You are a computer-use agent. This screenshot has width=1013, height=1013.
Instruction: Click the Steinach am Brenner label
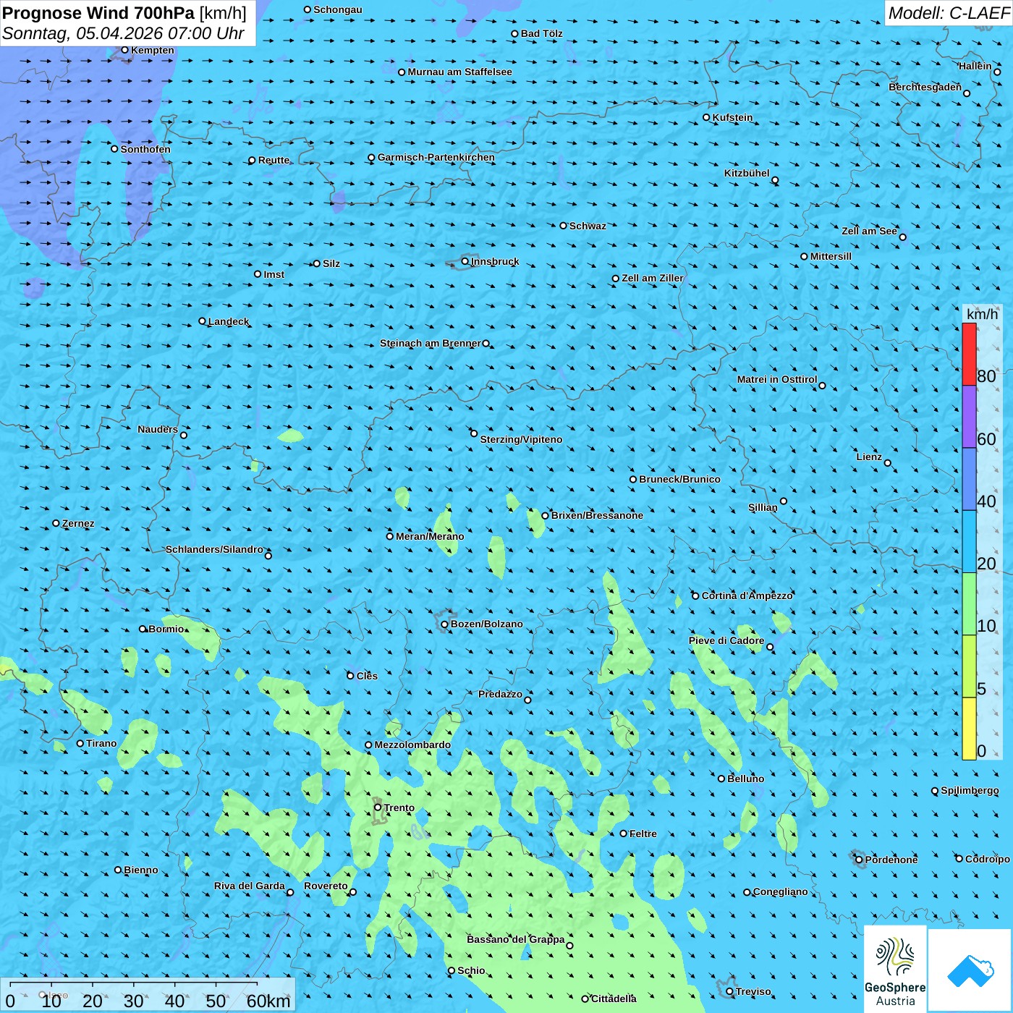click(x=430, y=343)
